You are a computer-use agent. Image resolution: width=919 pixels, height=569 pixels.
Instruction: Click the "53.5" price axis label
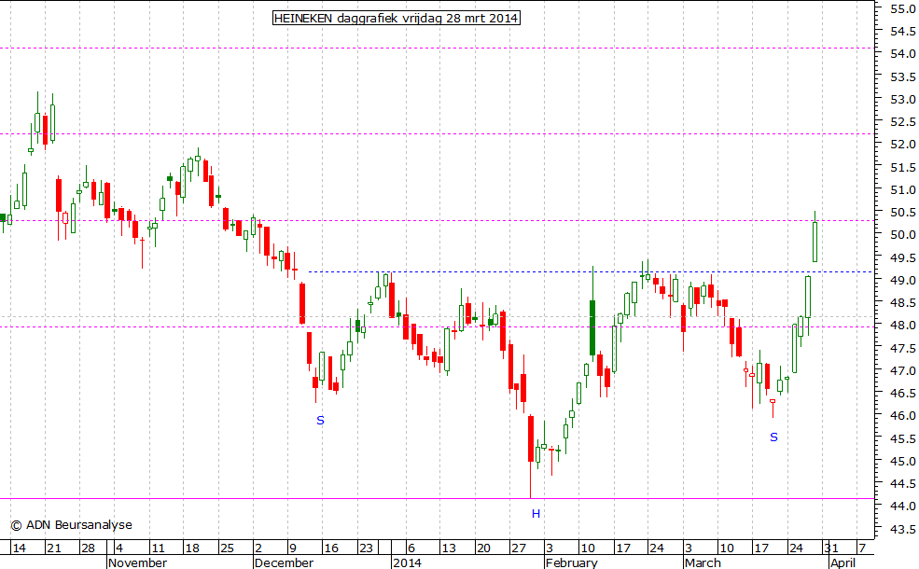coord(903,76)
